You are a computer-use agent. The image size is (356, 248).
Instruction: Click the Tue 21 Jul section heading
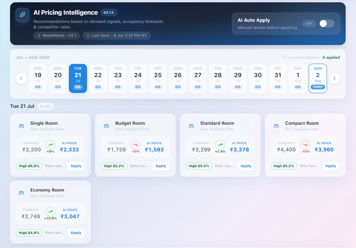(x=22, y=106)
